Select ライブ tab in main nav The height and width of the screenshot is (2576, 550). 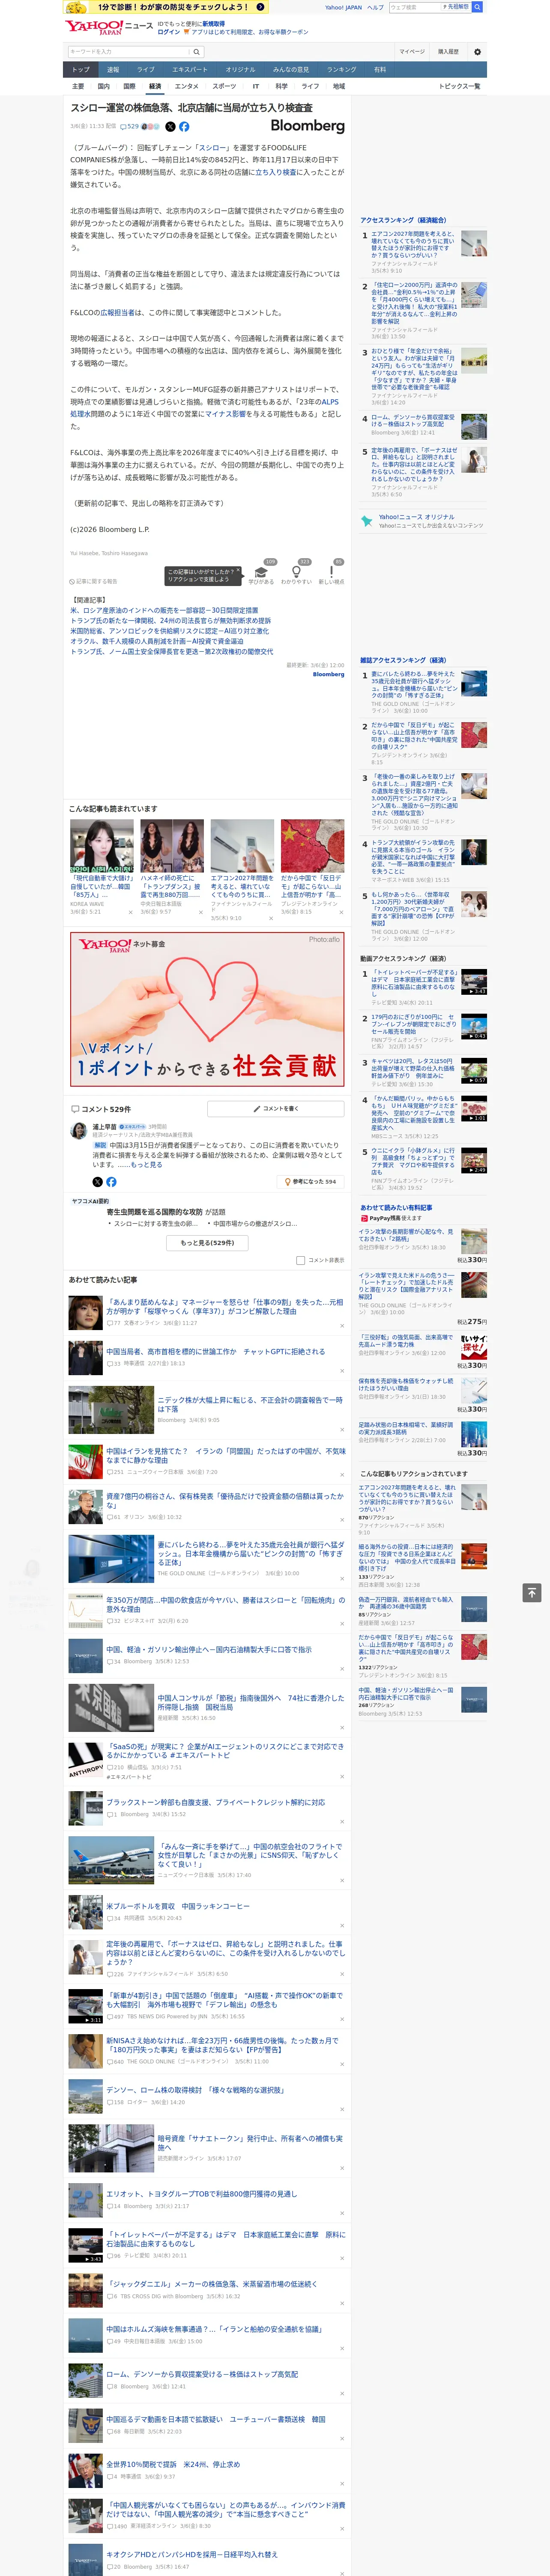(x=146, y=69)
